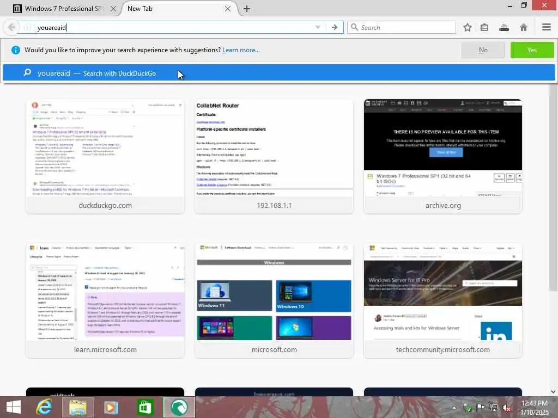Open the 192.168.1.1 tile

(x=274, y=156)
